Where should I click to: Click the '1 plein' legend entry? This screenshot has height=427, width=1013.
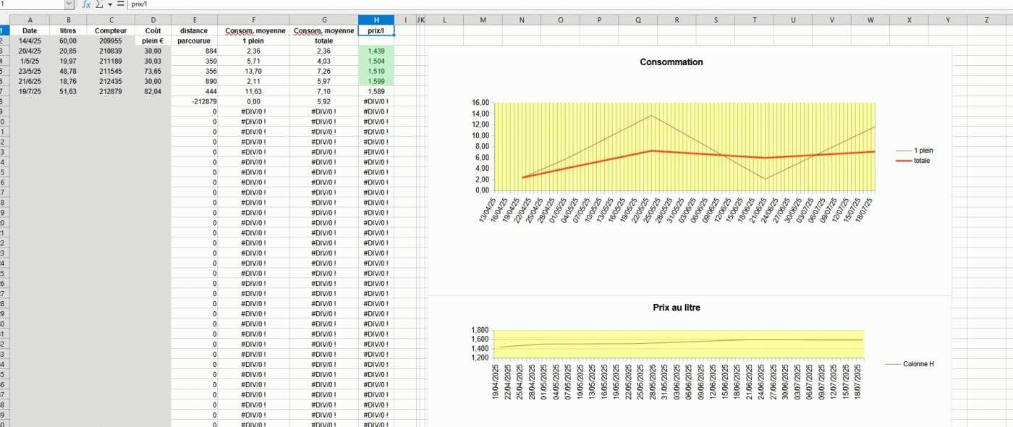923,151
